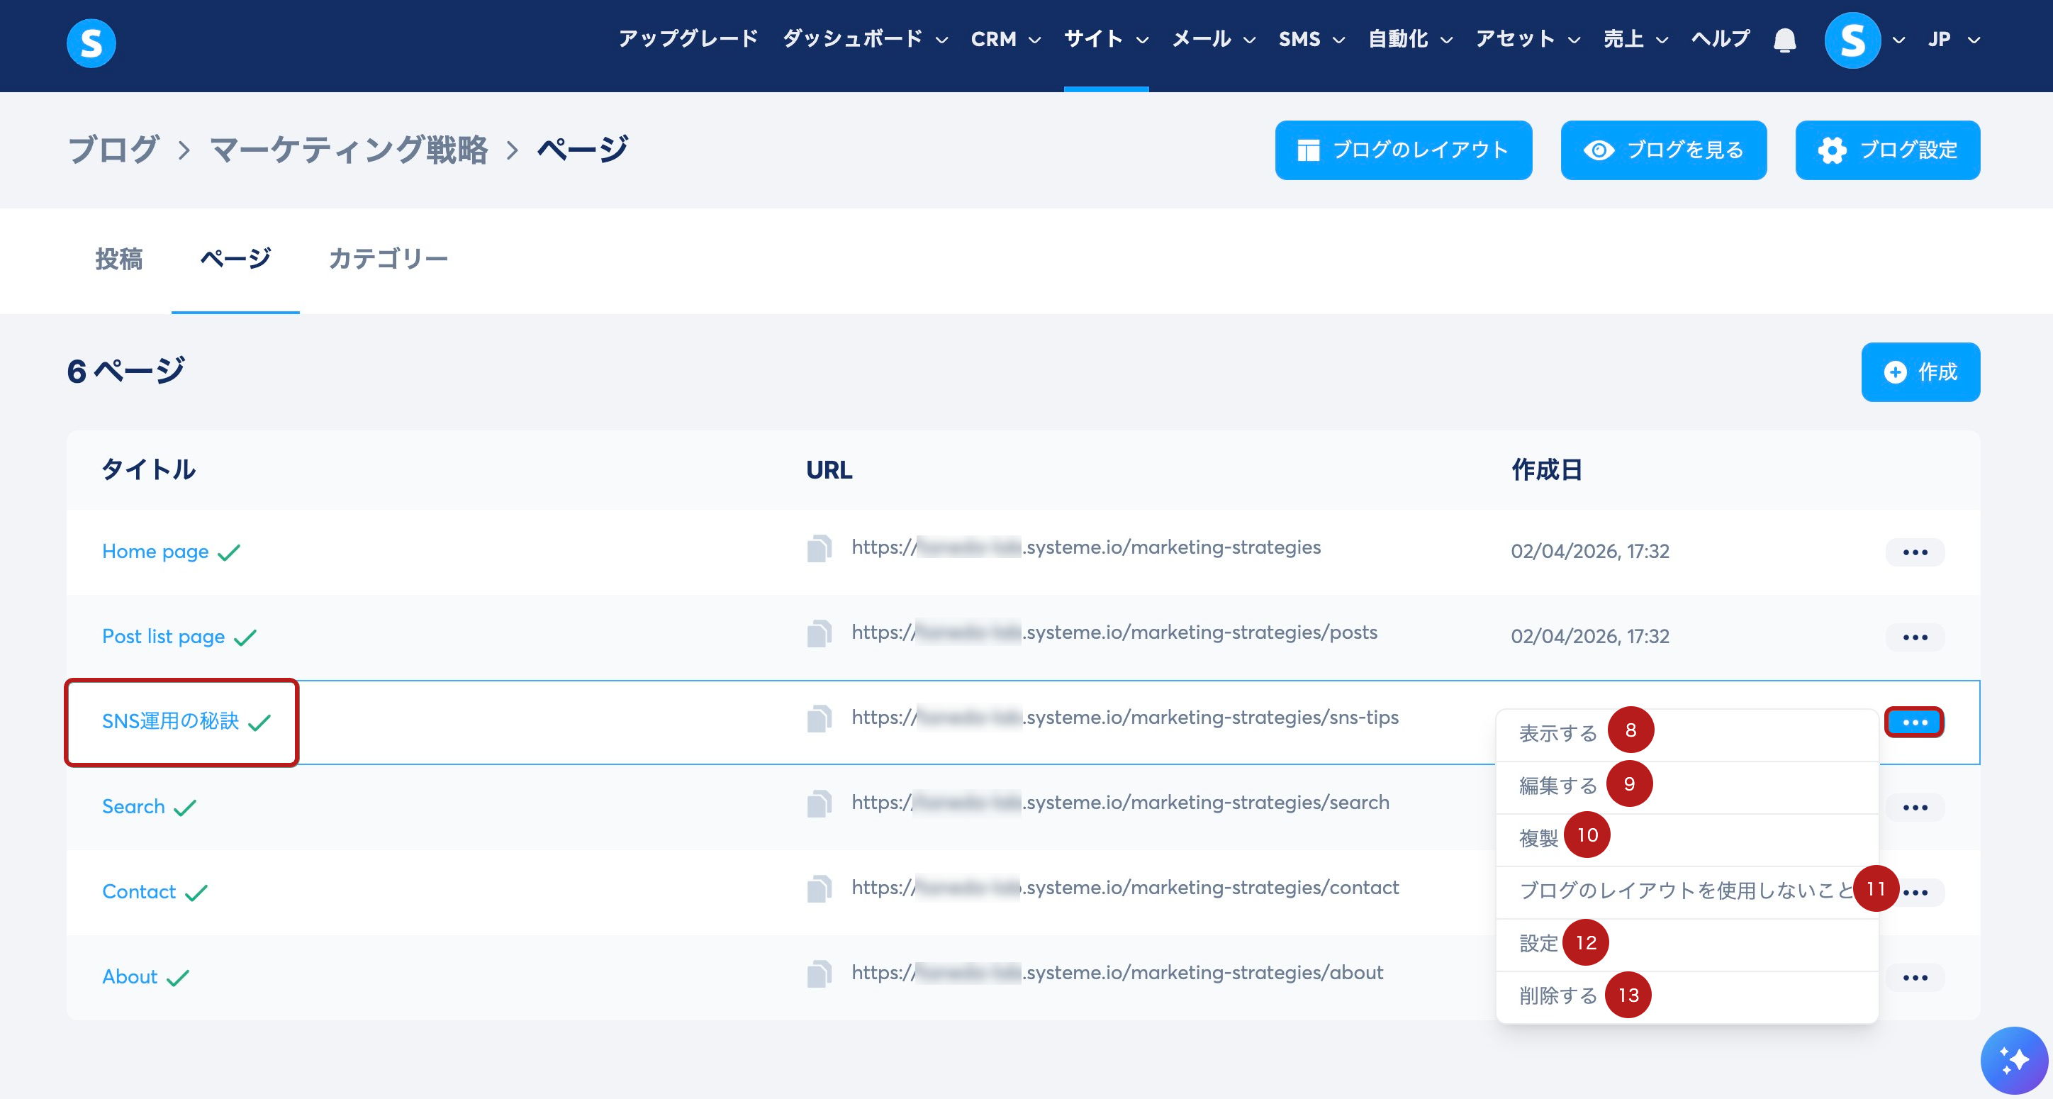2053x1099 pixels.
Task: Open three-dots menu for Home page row
Action: (x=1914, y=552)
